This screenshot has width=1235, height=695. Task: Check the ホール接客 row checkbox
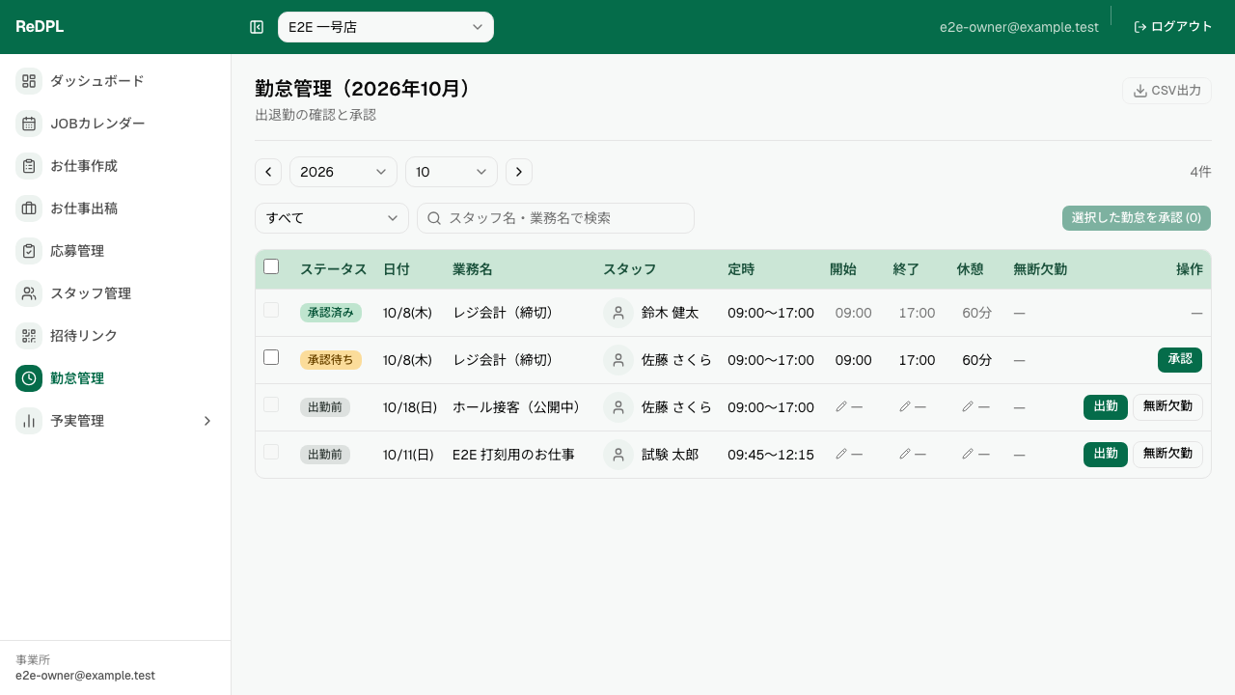pos(271,404)
